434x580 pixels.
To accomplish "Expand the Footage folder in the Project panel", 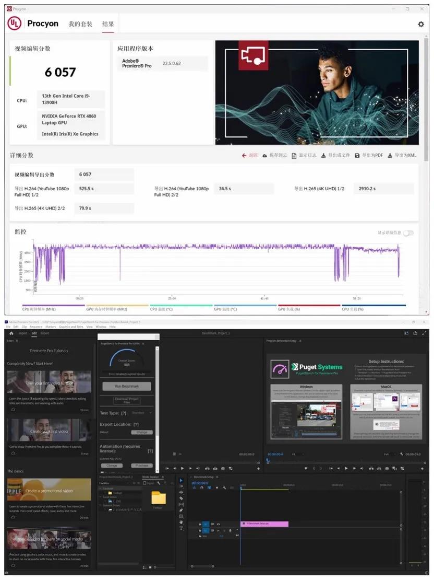I will pyautogui.click(x=106, y=493).
